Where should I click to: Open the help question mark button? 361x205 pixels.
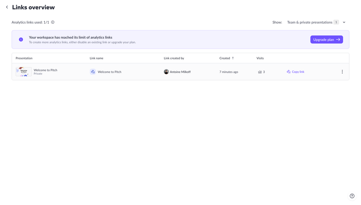click(352, 196)
